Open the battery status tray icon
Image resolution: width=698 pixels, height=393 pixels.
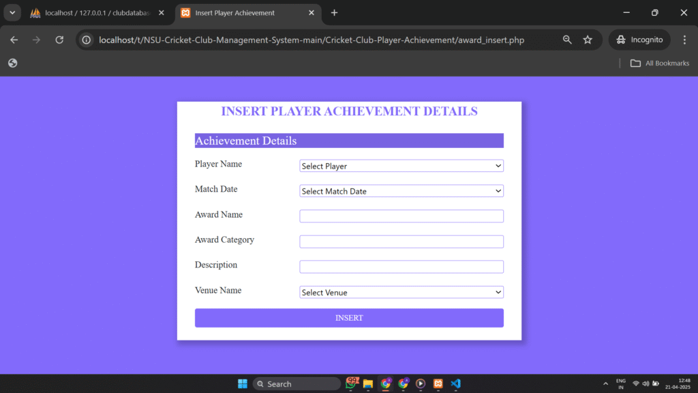[x=656, y=383]
